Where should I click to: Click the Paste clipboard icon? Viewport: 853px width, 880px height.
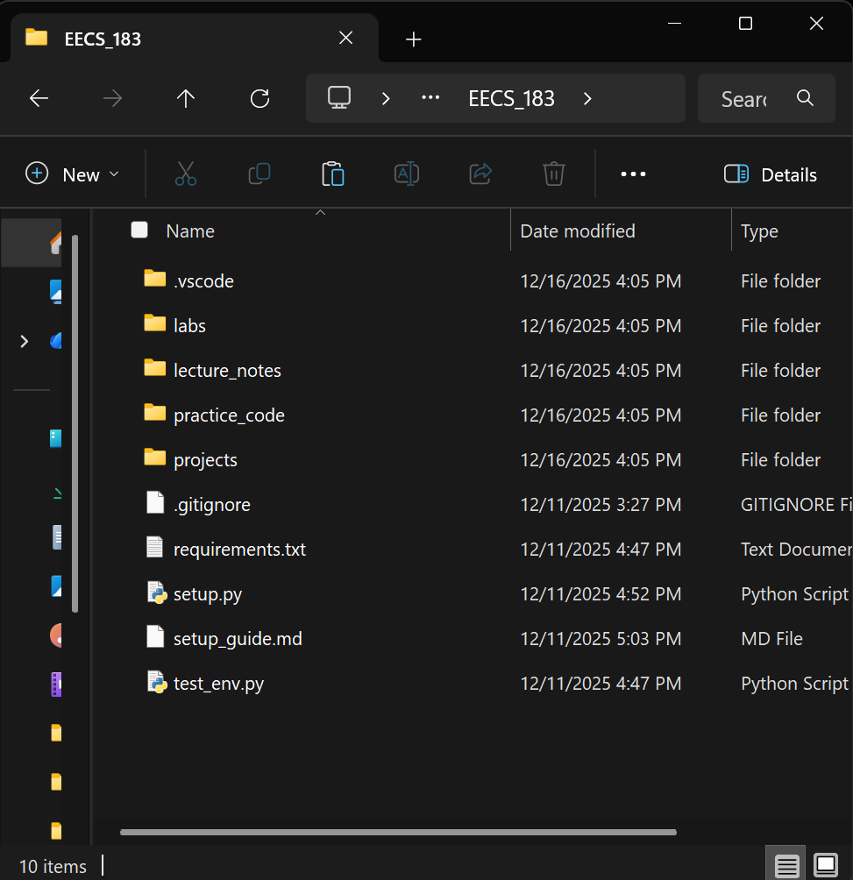pos(333,174)
